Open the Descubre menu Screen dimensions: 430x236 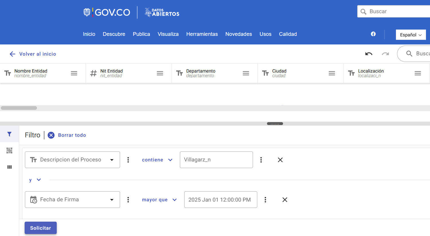click(x=114, y=34)
